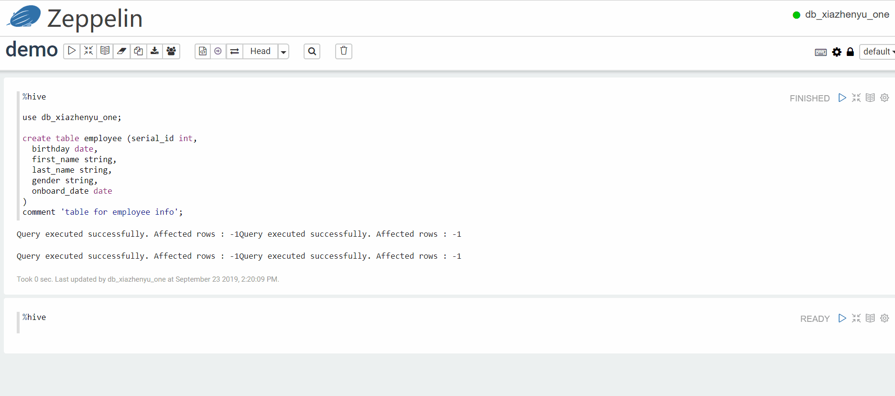Open the collaborators people icon in the toolbar
This screenshot has width=895, height=396.
(x=171, y=51)
